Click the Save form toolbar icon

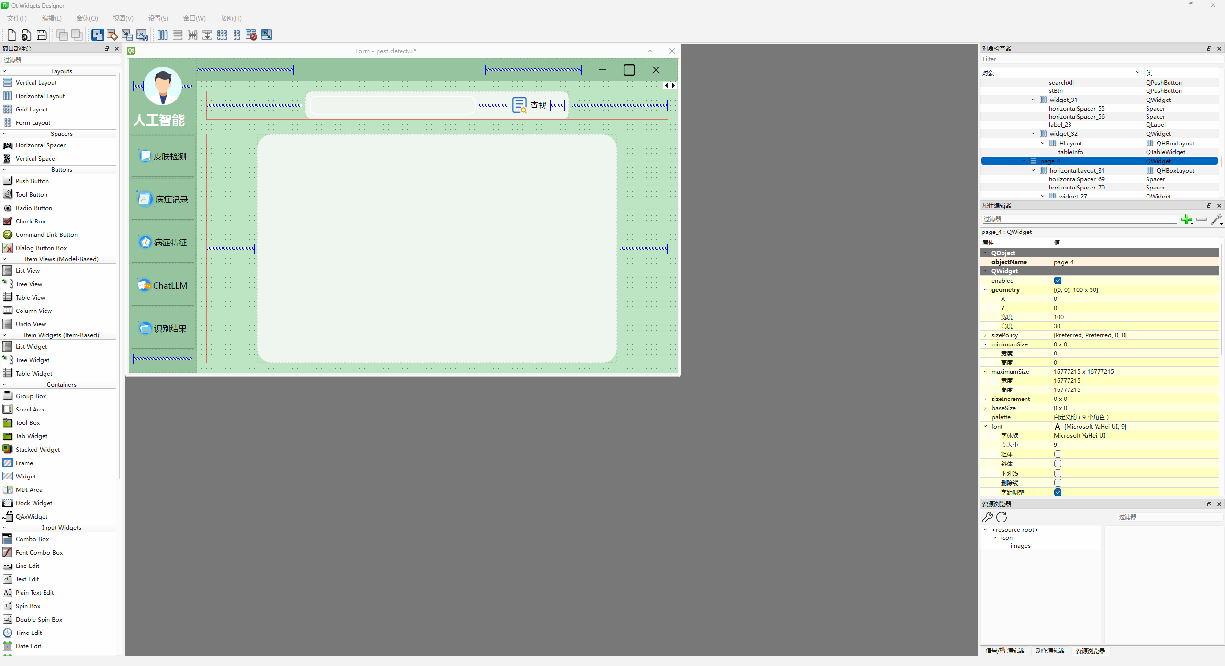tap(42, 35)
